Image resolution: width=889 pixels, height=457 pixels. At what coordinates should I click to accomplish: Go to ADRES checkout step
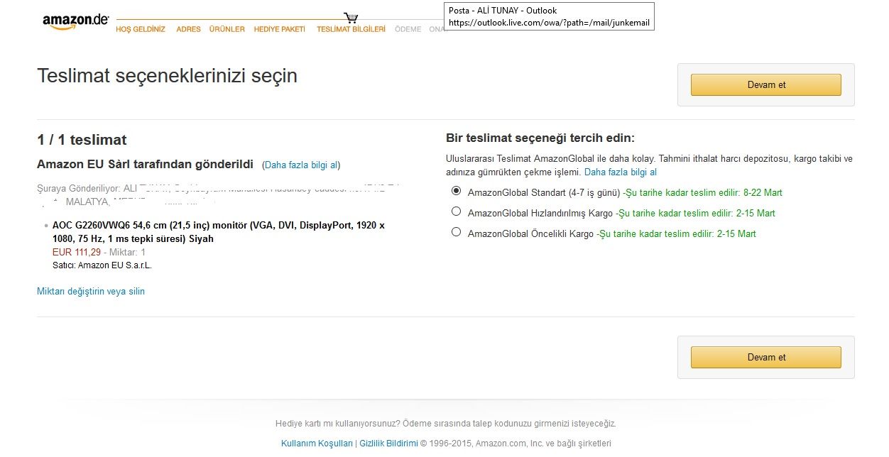(188, 29)
